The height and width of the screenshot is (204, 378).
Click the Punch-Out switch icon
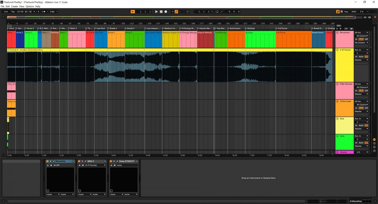point(221,12)
